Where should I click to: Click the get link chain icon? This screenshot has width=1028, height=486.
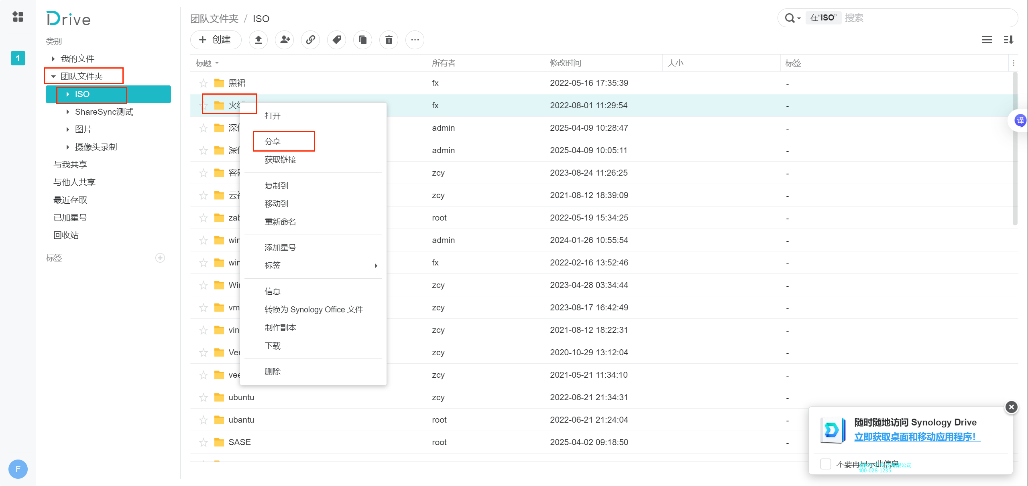tap(311, 40)
